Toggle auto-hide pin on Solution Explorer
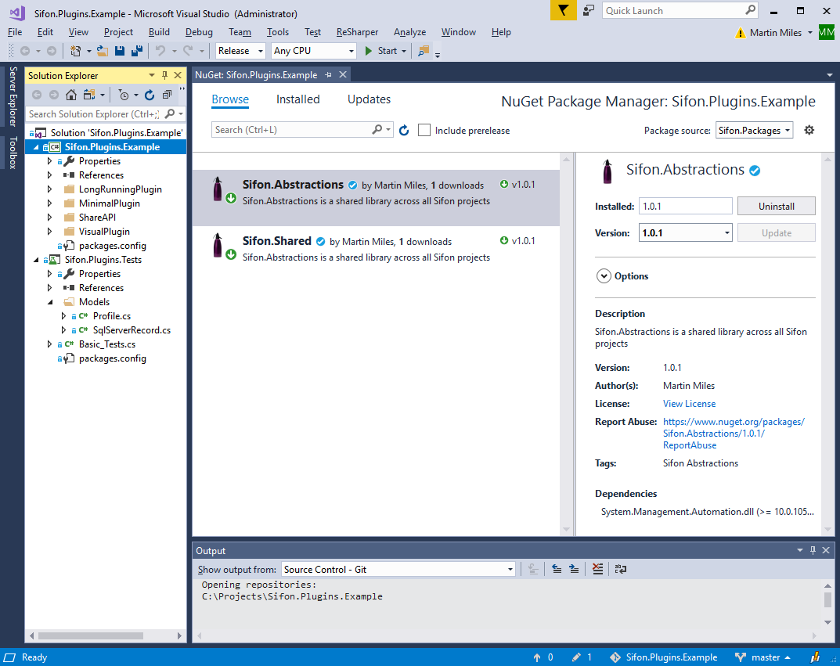The width and height of the screenshot is (840, 666). click(x=165, y=75)
